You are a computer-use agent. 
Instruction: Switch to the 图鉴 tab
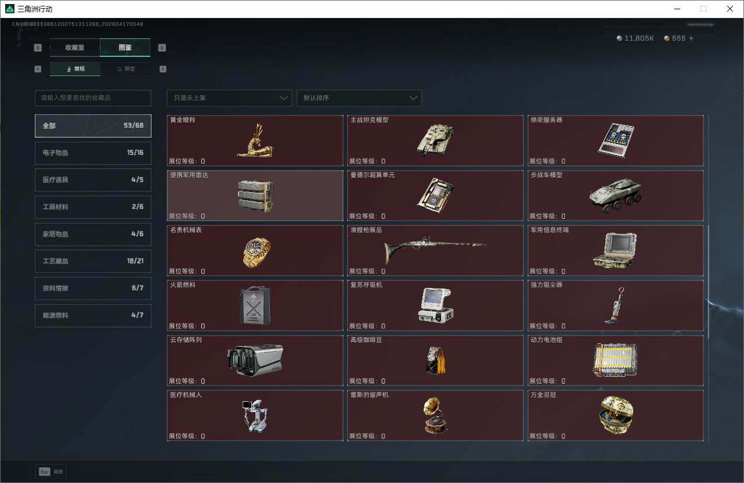(x=125, y=48)
